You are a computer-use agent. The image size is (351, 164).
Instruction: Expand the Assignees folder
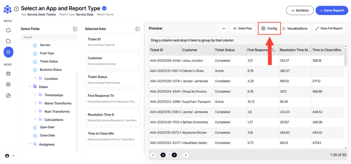click(30, 144)
